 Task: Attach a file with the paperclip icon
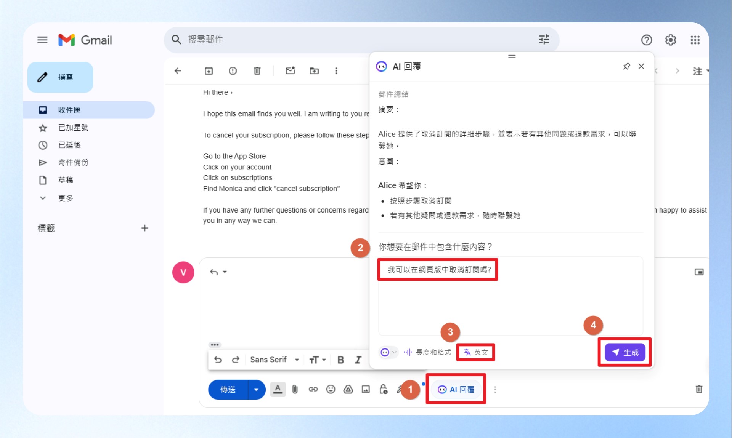coord(295,389)
